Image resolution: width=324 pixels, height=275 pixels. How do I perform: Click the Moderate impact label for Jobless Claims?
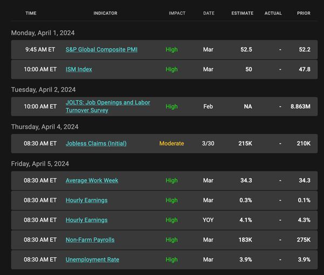tap(172, 143)
